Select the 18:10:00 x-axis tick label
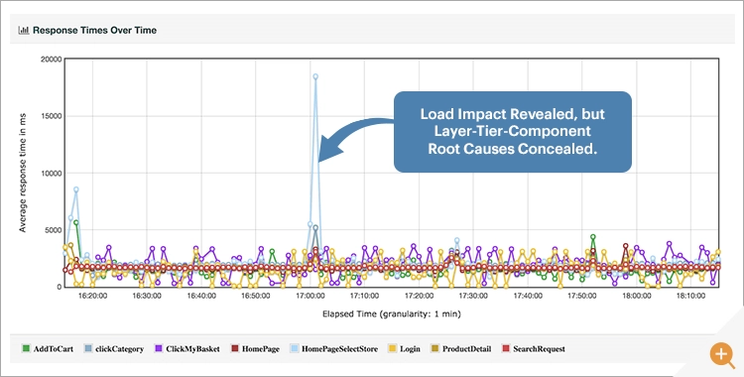This screenshot has width=744, height=377. pyautogui.click(x=690, y=296)
